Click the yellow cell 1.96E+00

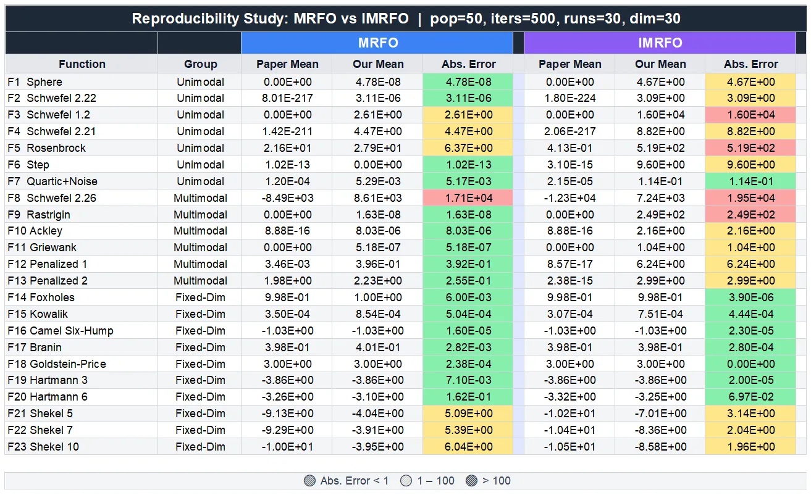tap(751, 447)
